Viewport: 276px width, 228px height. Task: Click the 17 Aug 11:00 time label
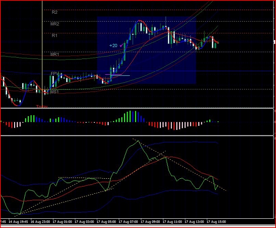click(172, 222)
